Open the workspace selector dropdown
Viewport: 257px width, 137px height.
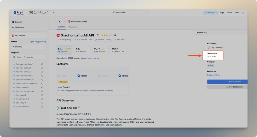42,13
